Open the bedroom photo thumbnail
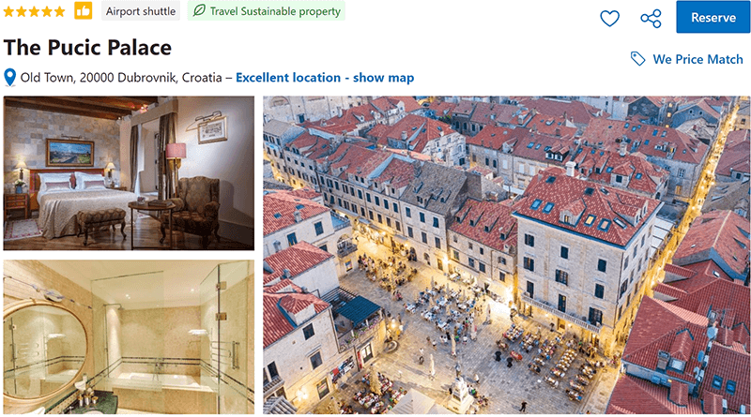Image resolution: width=751 pixels, height=417 pixels. pyautogui.click(x=129, y=173)
